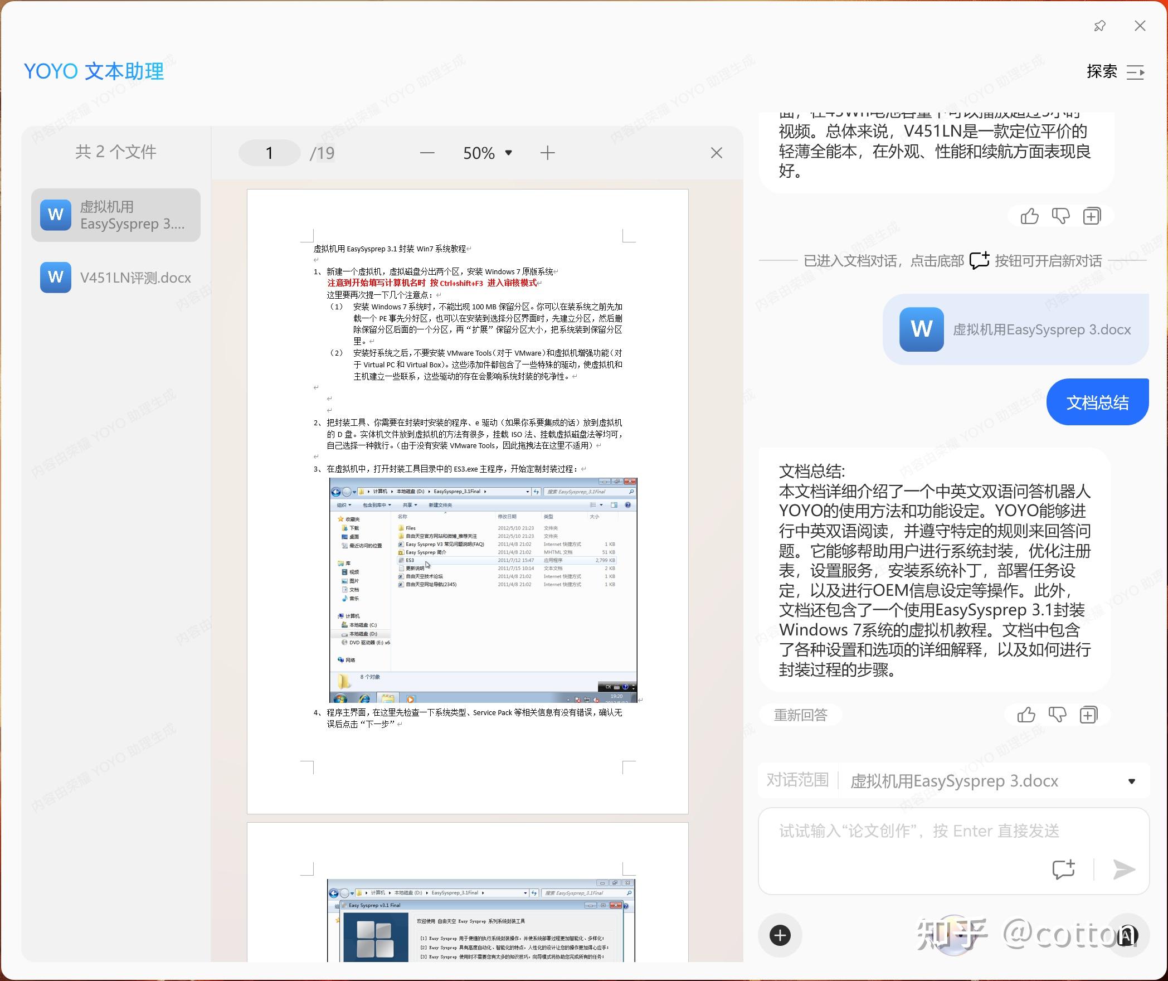This screenshot has width=1168, height=981.
Task: Close the document preview panel
Action: pos(717,153)
